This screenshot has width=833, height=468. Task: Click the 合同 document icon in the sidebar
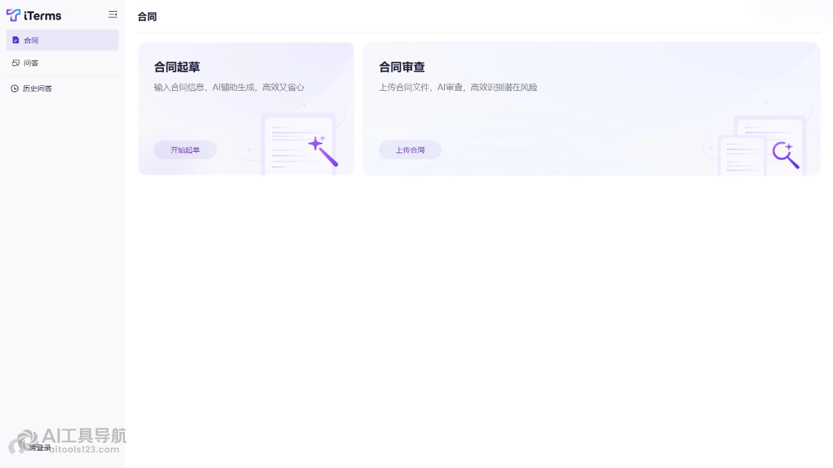point(16,40)
